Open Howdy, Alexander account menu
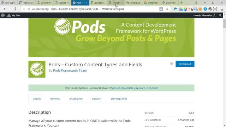The width and height of the screenshot is (226, 127). point(205,16)
